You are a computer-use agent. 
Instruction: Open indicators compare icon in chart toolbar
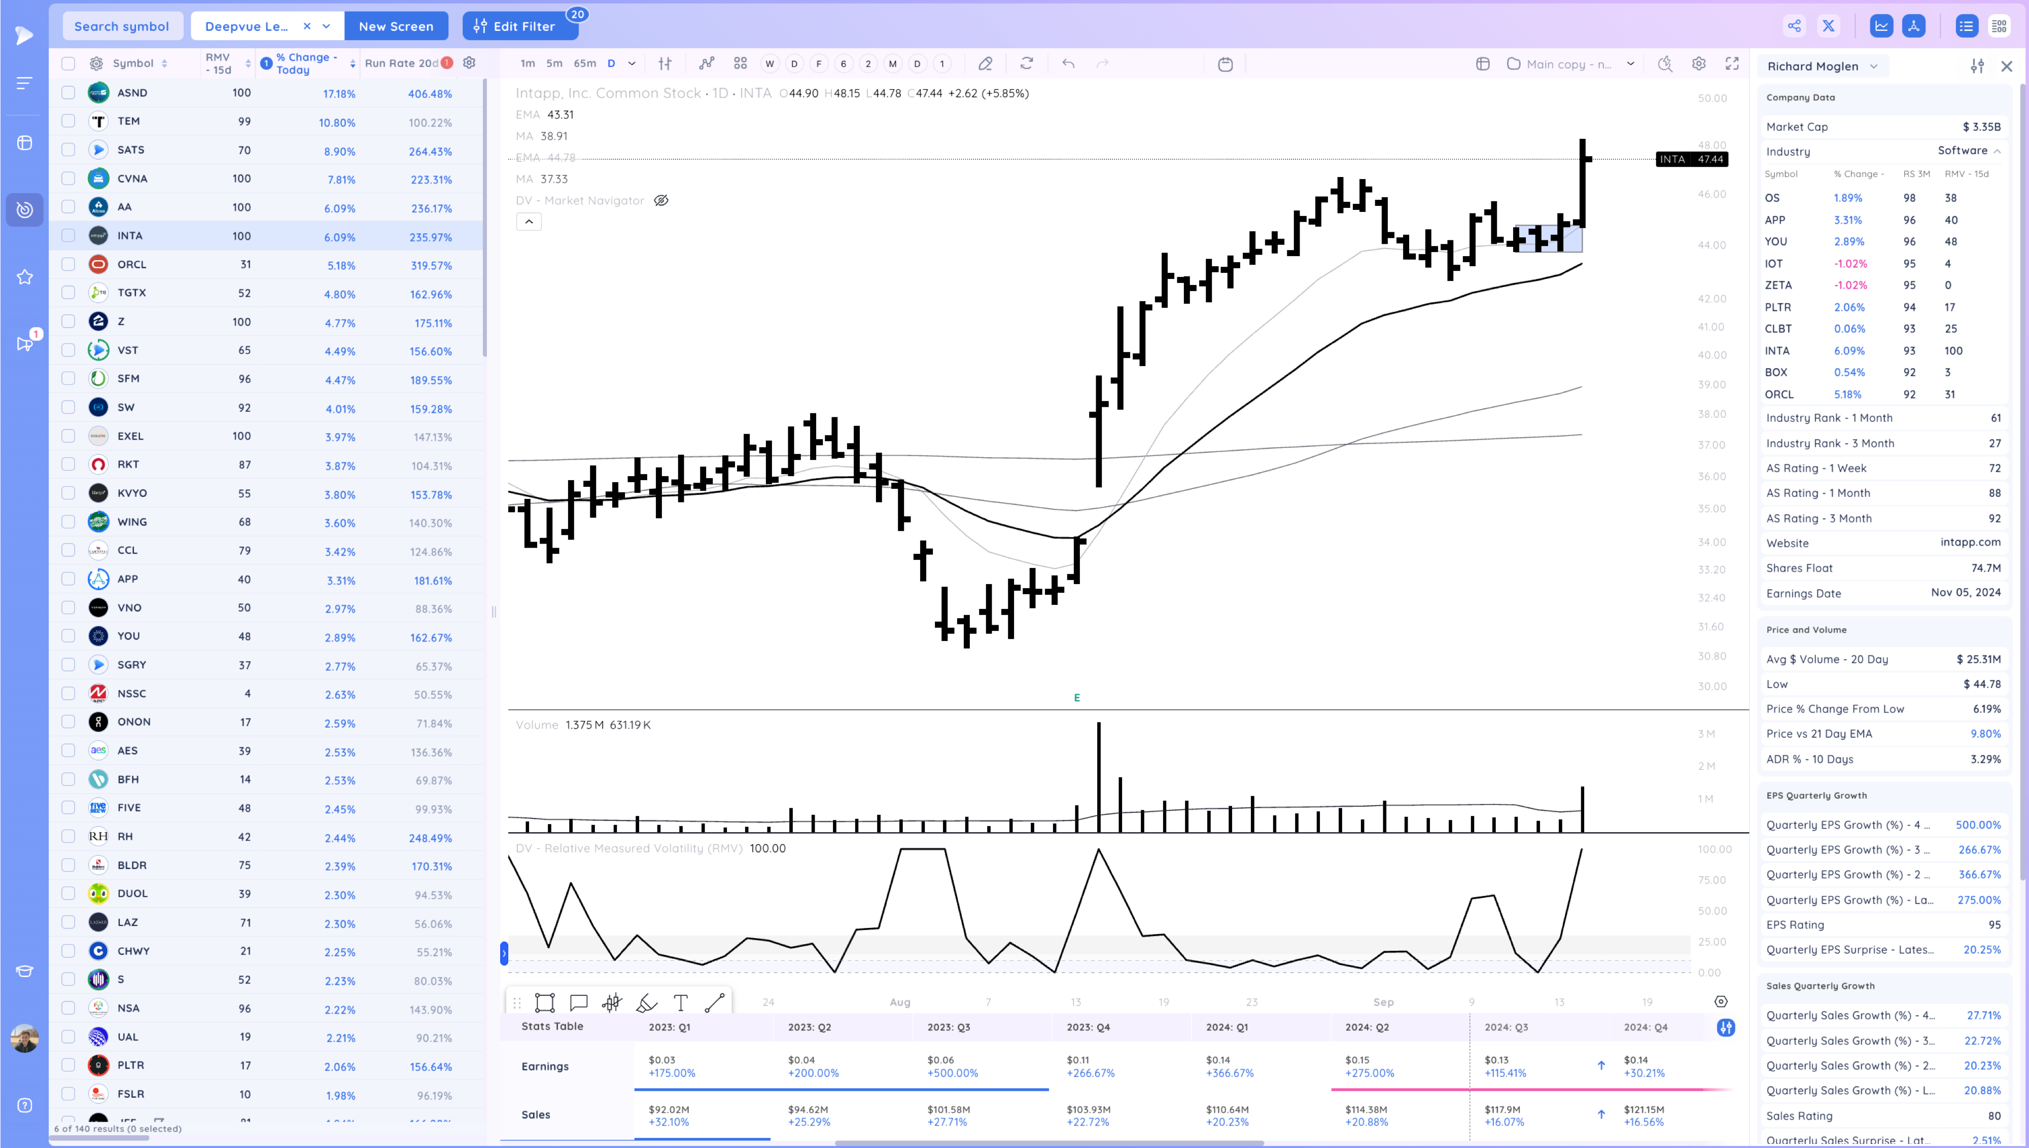707,64
